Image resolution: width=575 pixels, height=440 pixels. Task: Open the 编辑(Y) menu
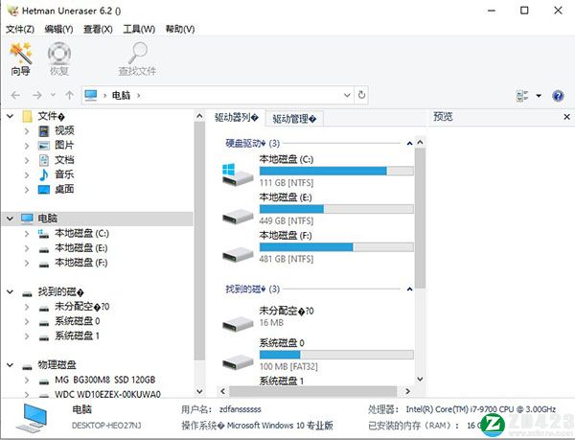(58, 29)
